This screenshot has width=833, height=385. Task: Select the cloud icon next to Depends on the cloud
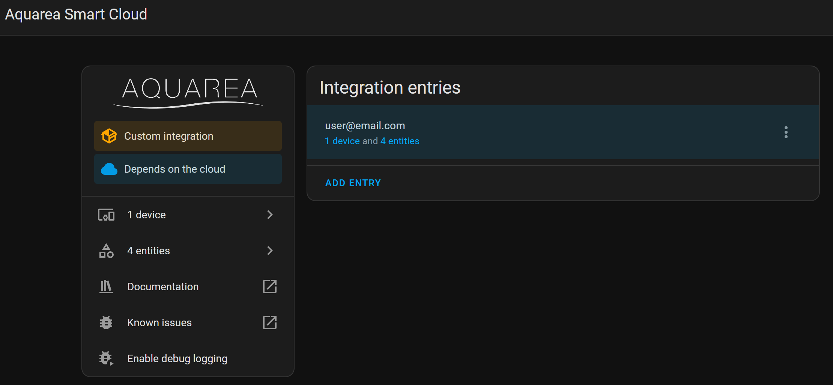coord(109,169)
